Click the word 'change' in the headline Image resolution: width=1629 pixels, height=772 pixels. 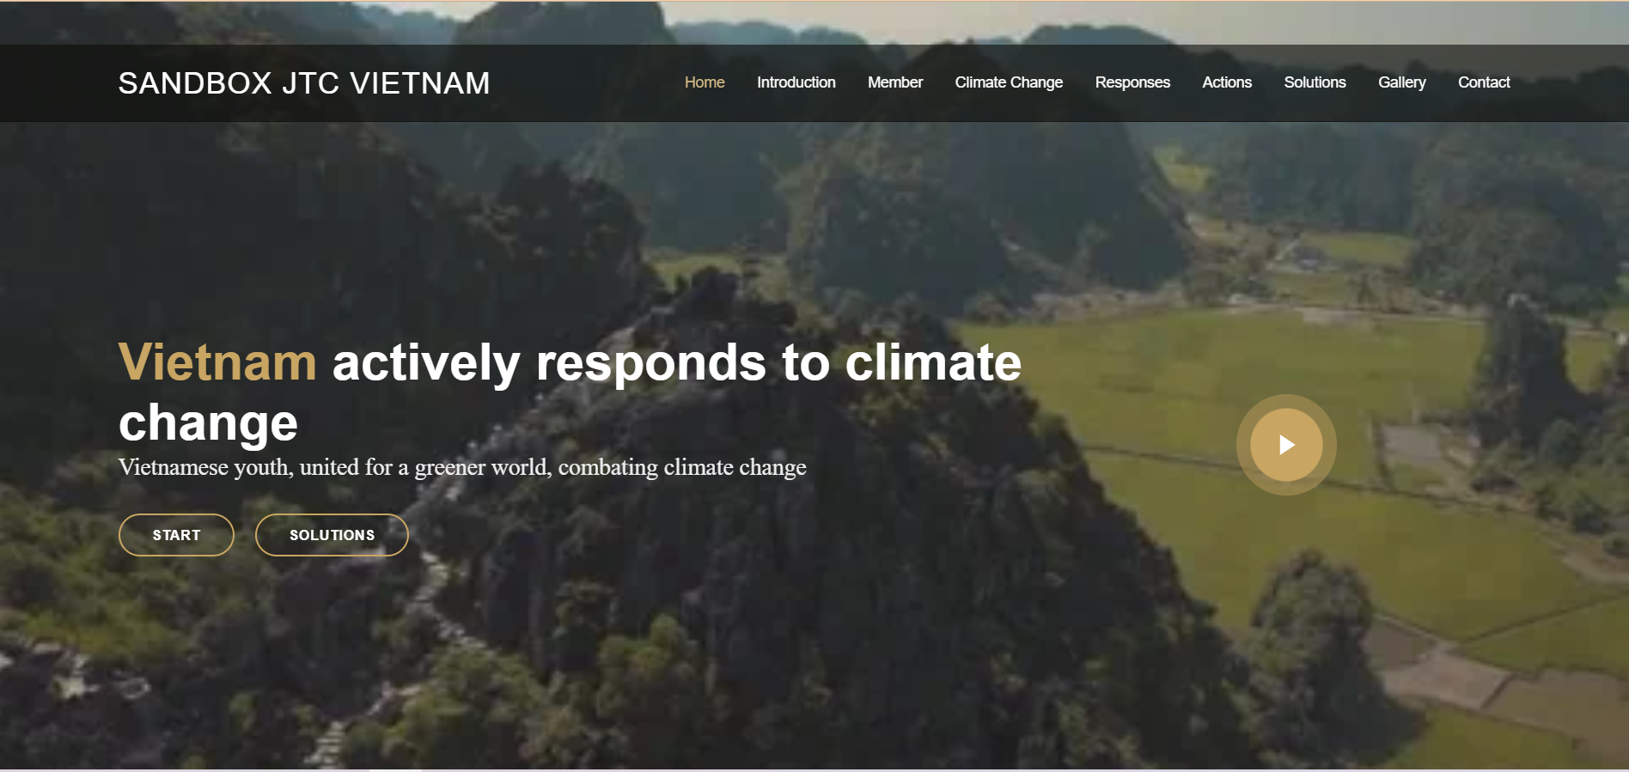coord(209,423)
